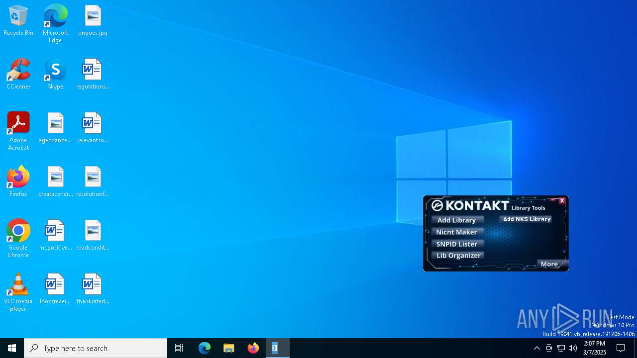The width and height of the screenshot is (637, 358).
Task: Open Task View from the taskbar
Action: [179, 348]
